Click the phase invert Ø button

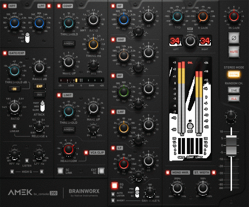click(234, 38)
